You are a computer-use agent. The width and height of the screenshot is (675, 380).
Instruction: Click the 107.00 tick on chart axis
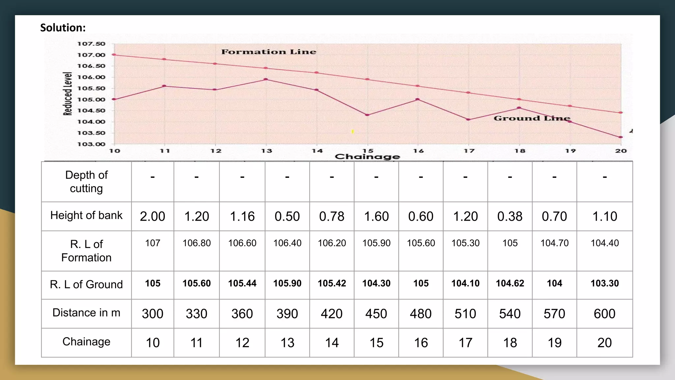pyautogui.click(x=91, y=55)
